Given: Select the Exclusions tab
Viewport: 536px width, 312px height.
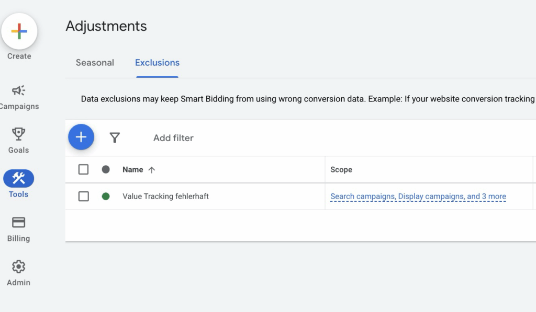Looking at the screenshot, I should pos(157,63).
